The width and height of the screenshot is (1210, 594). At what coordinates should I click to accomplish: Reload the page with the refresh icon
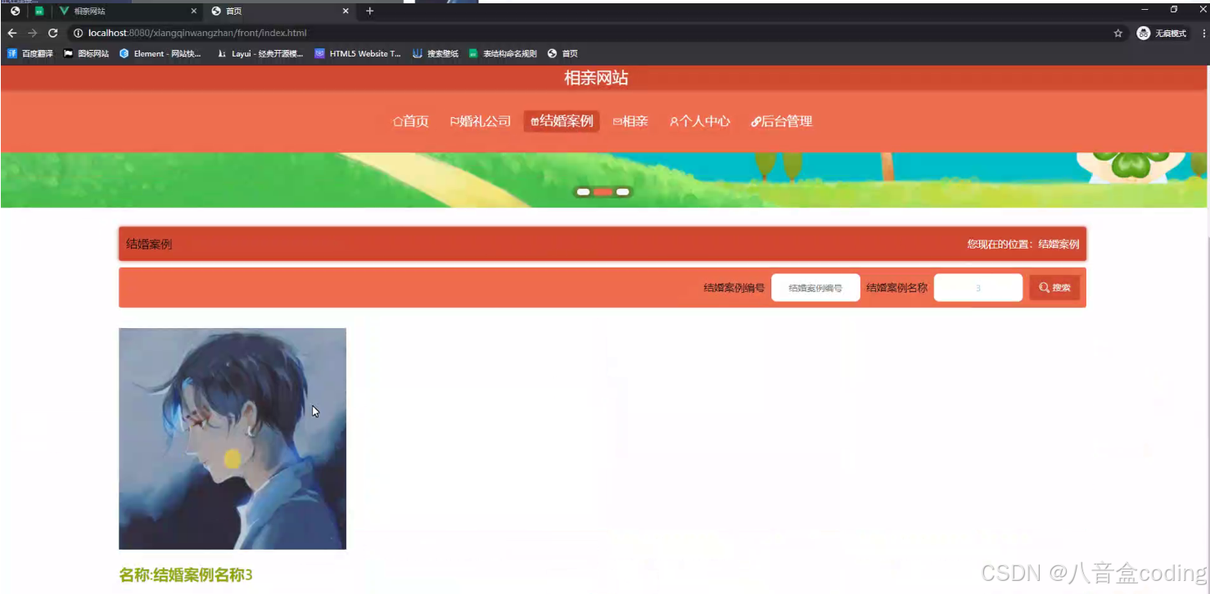(x=53, y=34)
